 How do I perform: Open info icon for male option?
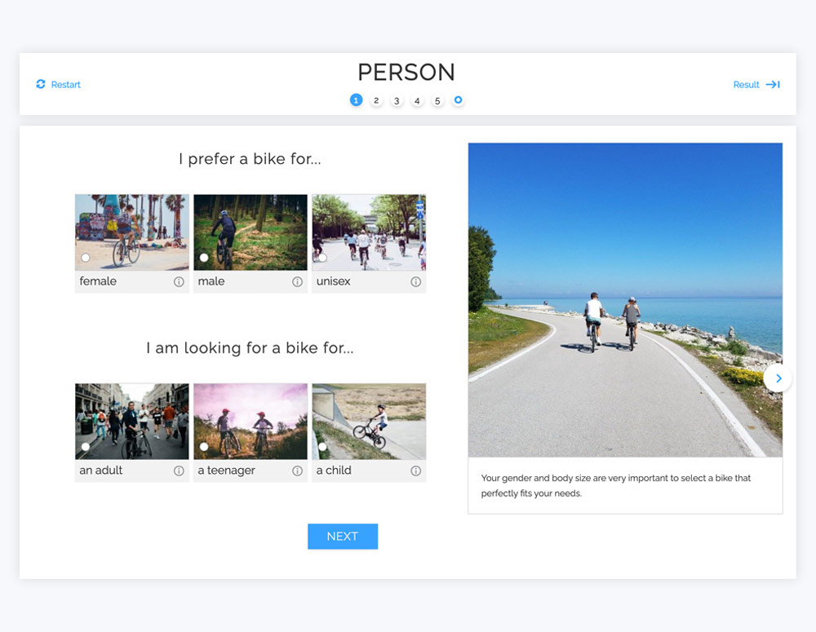297,282
